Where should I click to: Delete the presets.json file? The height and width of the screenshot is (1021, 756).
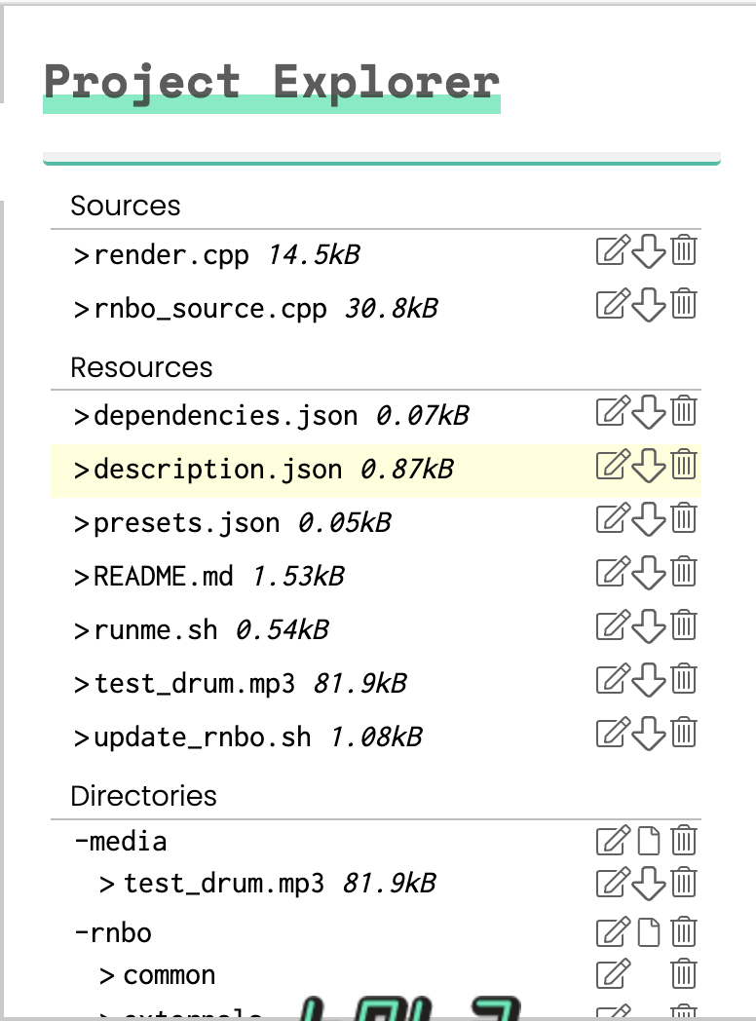point(685,518)
